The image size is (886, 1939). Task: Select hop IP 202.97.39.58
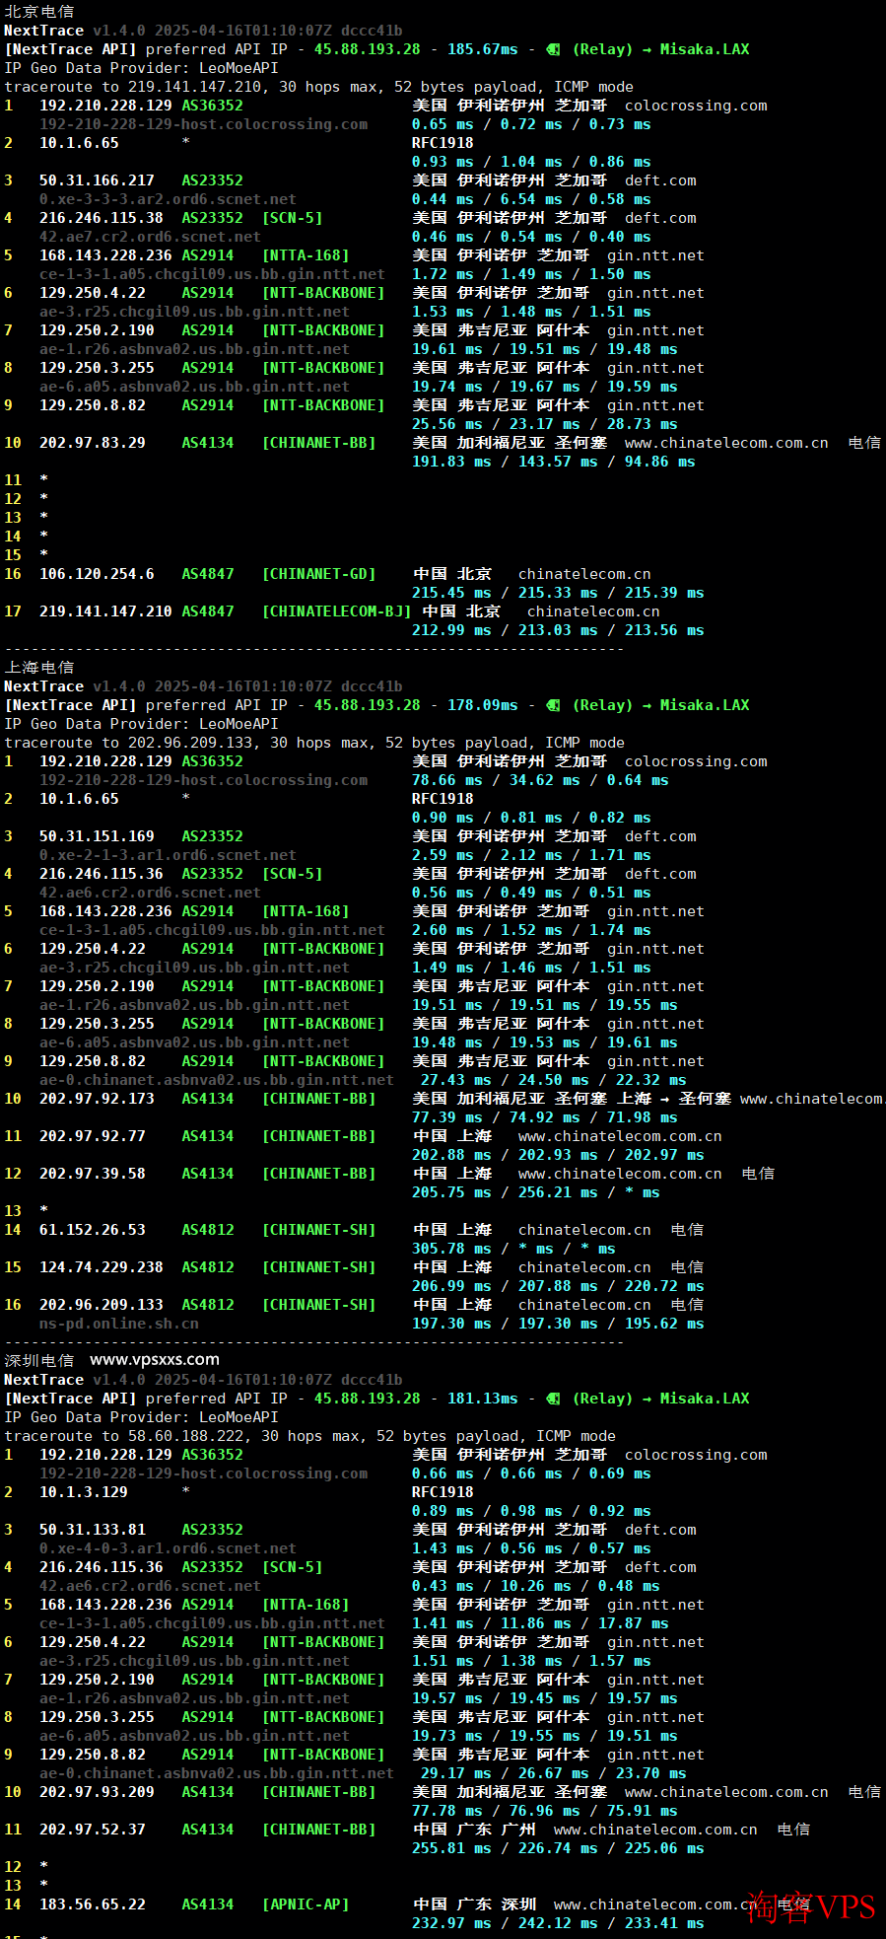pos(93,1174)
